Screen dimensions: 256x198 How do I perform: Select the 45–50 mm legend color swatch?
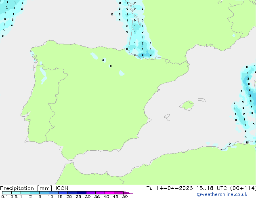click(x=119, y=193)
